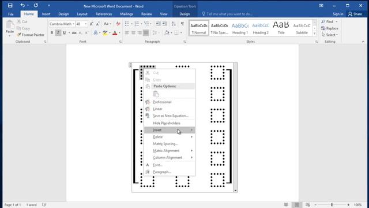
Task: Click equation box scroll down arrow
Action: pyautogui.click(x=235, y=190)
